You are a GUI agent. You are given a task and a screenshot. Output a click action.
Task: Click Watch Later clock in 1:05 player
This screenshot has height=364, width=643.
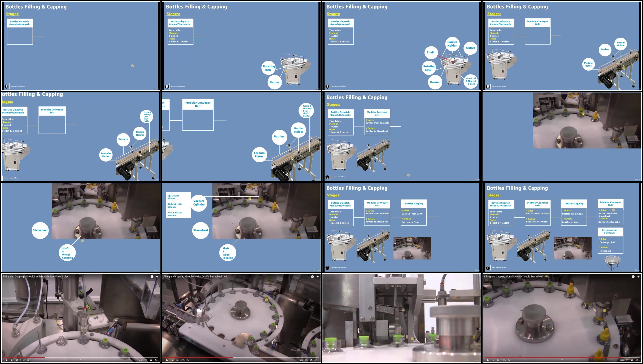click(x=633, y=277)
